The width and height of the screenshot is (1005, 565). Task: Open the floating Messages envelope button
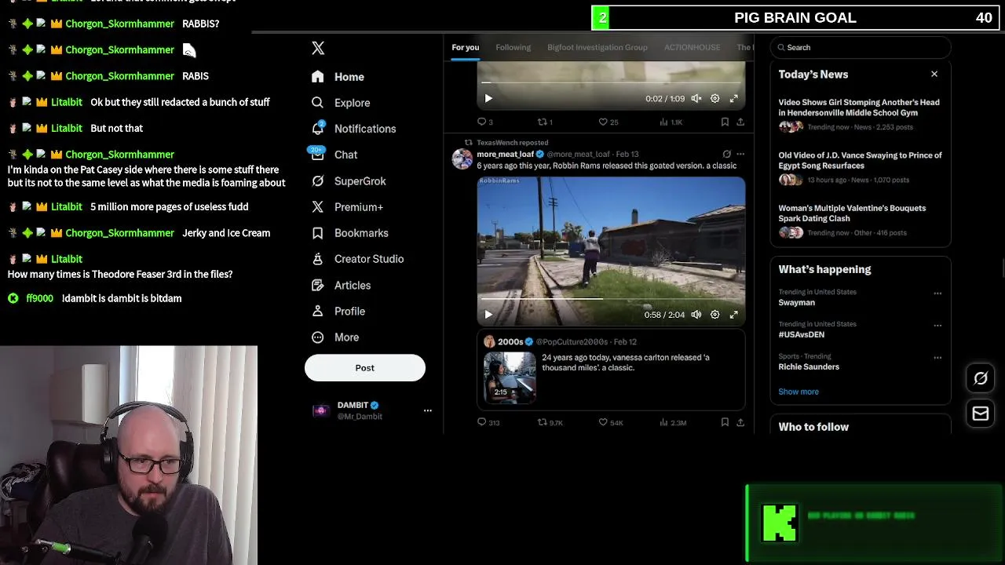coord(981,413)
